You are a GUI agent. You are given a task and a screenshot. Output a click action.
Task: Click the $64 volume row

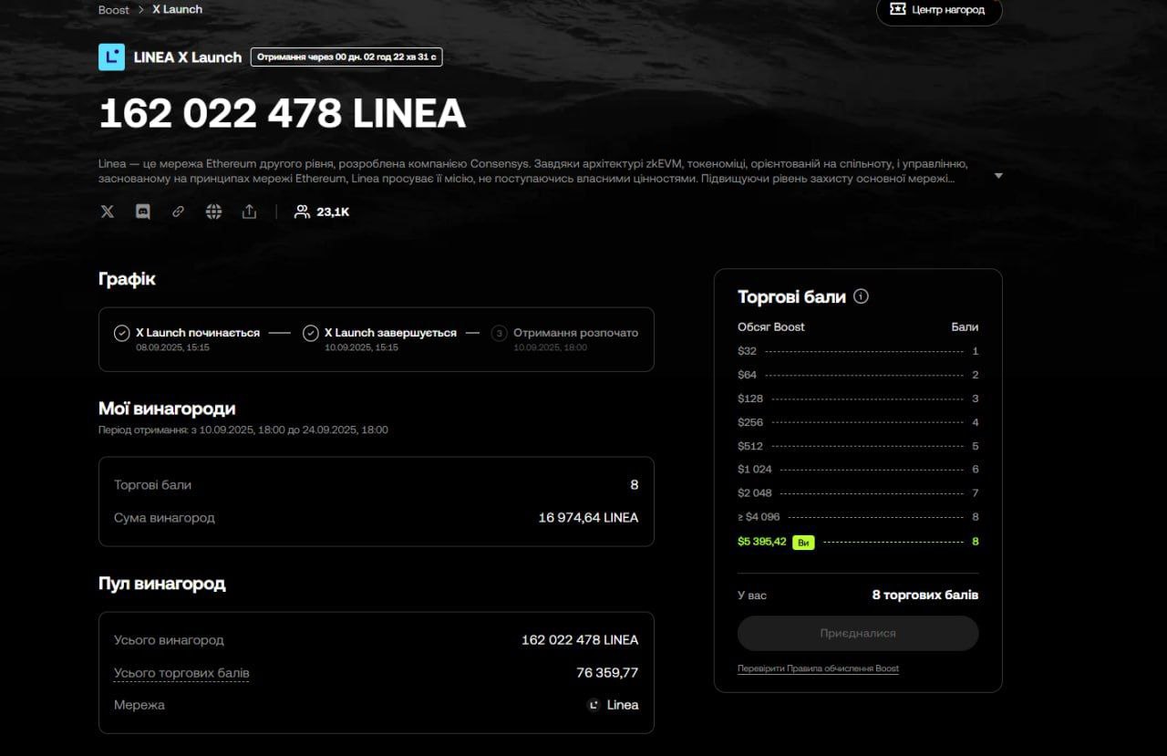858,375
